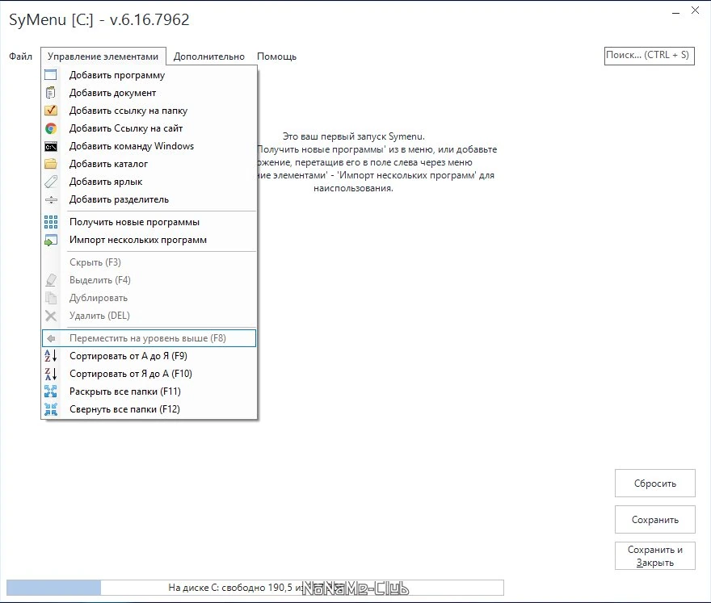Select Добавить разделитель entry
Screen dimensions: 711x603
pos(149,199)
